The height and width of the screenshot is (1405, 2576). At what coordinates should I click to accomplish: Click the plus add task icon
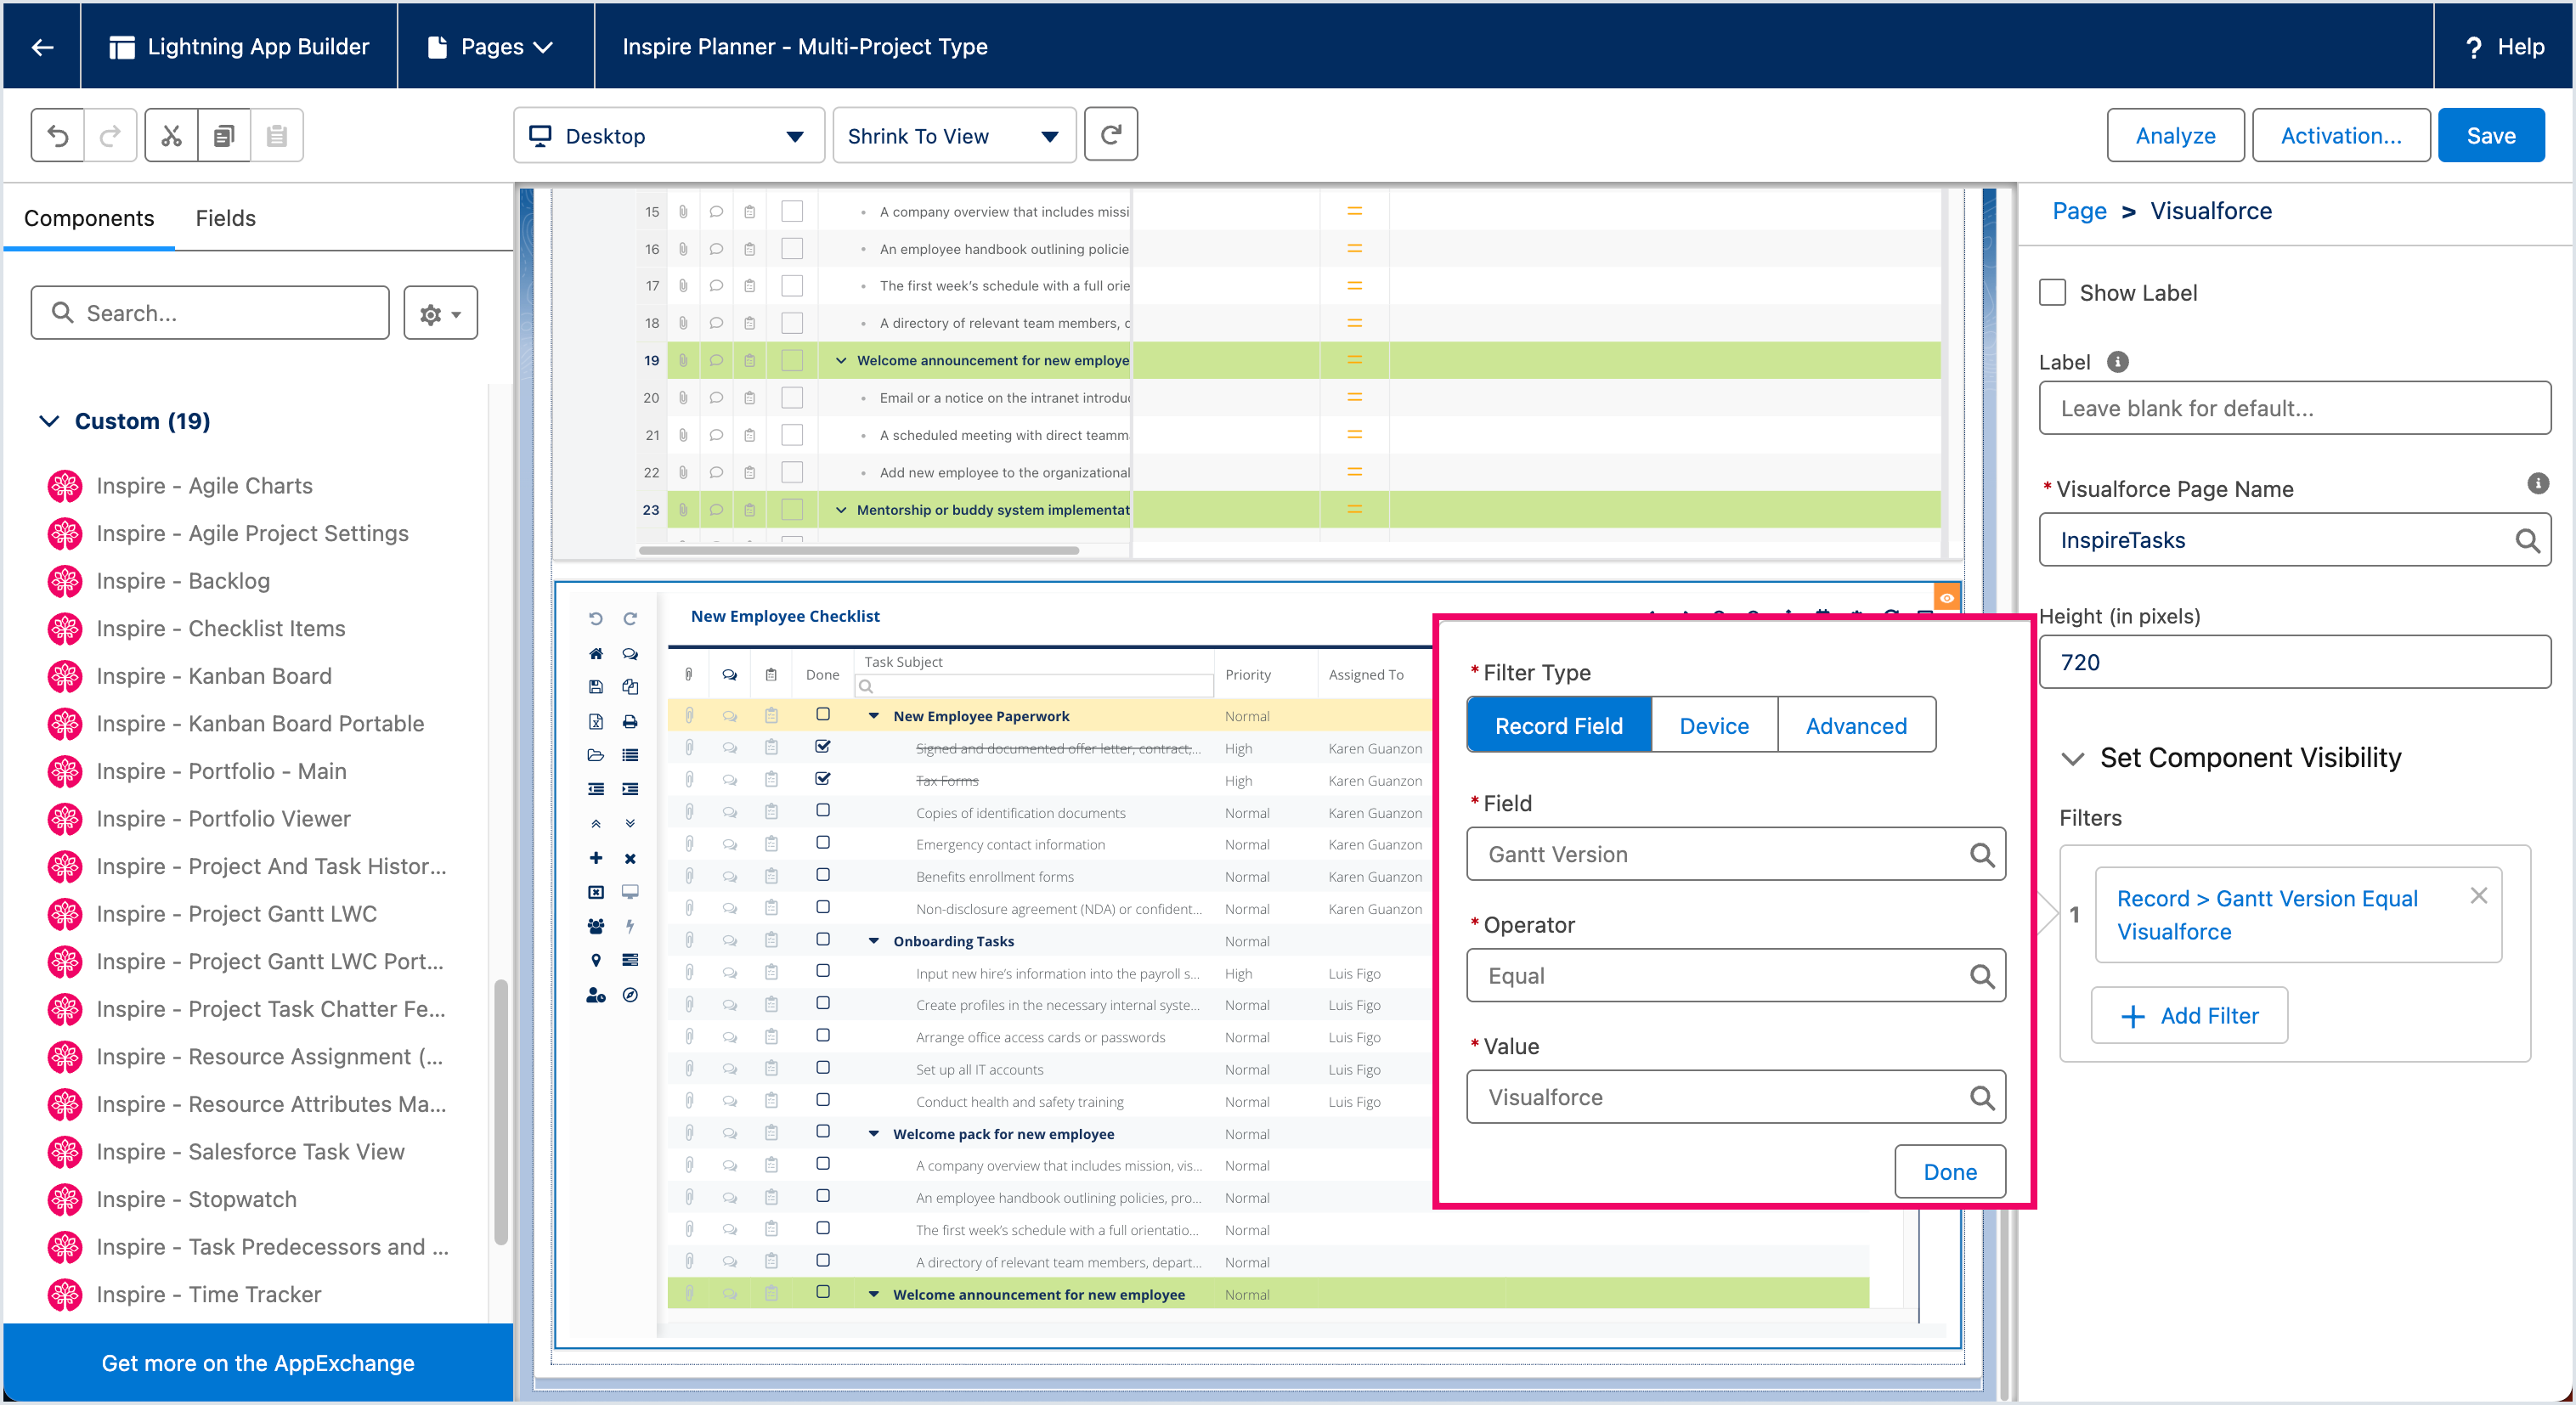tap(596, 858)
